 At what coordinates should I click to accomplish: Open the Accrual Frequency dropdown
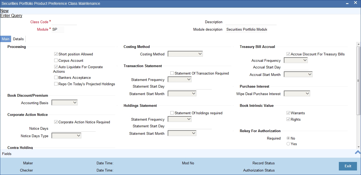[x=296, y=60]
